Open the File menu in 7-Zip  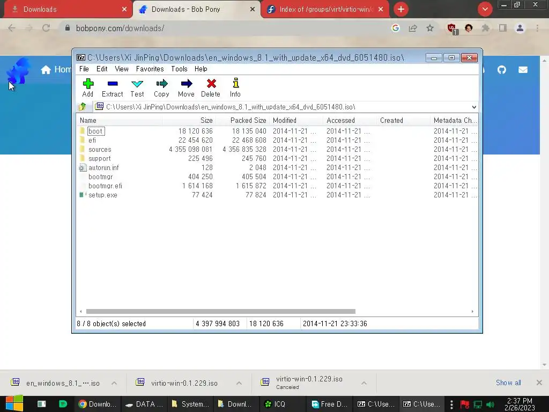pos(84,69)
